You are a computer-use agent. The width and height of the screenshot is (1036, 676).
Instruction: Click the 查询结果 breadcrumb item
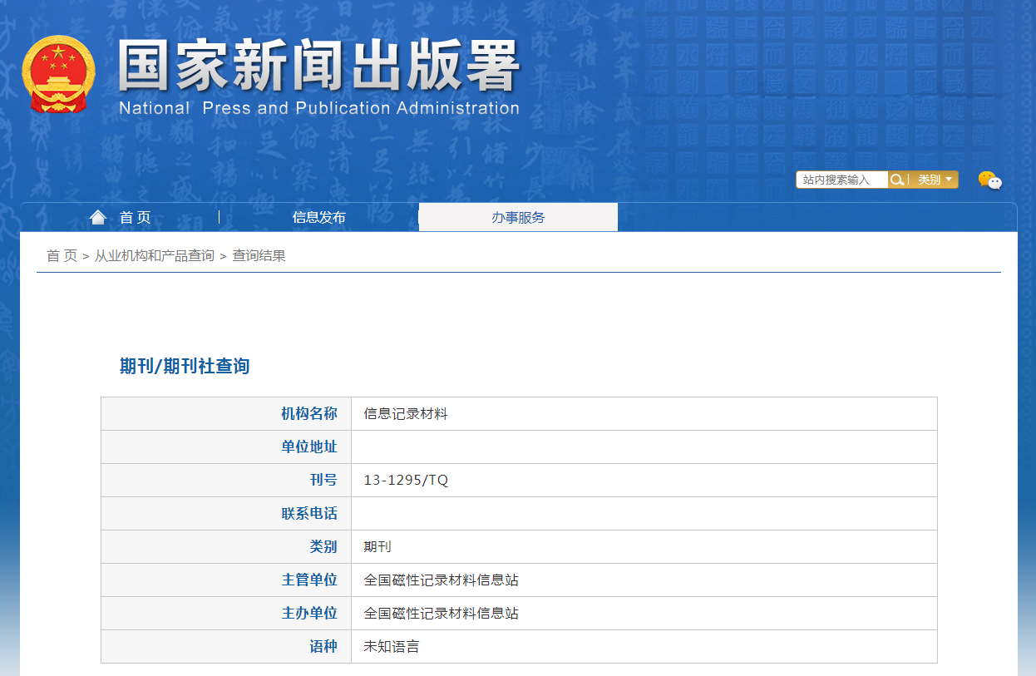point(259,256)
